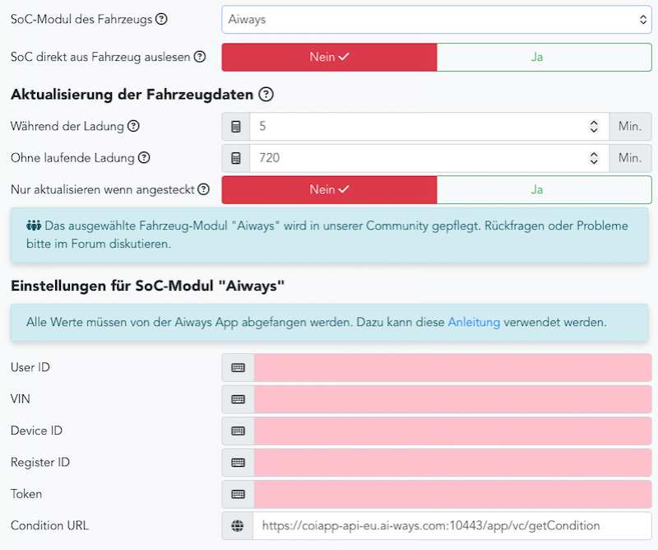Click calculator icon beside Während der Ladung

coord(236,127)
